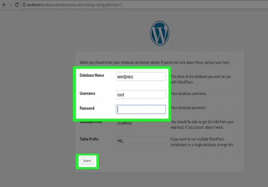Click the Database Host label
This screenshot has width=268, height=187.
click(91, 122)
